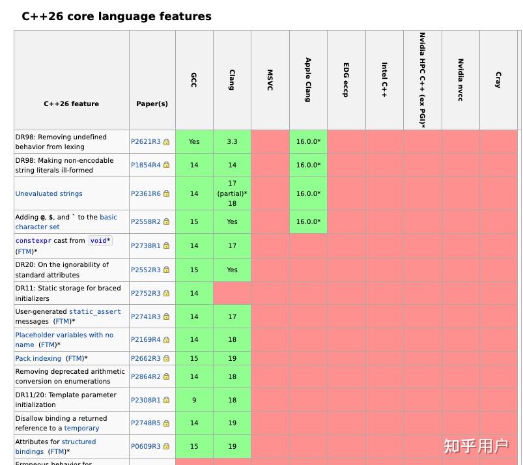Screen dimensions: 523x465
Task: Open paper link P2748R5
Action: coord(145,423)
